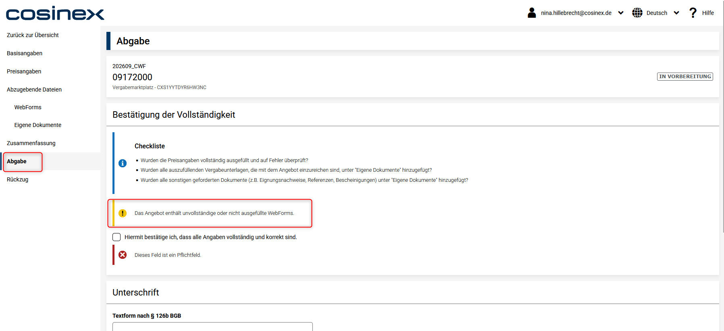Click the IN VORBEREITUNG status badge

click(x=685, y=77)
